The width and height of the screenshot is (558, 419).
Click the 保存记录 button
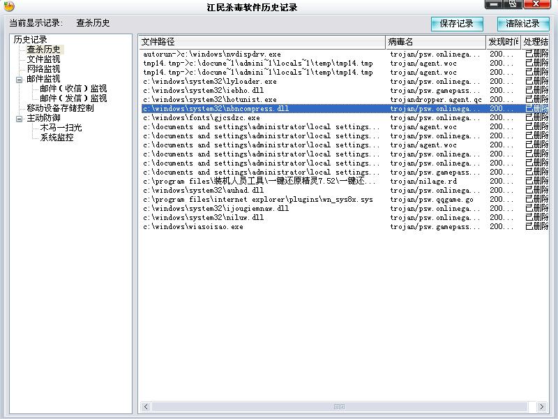(x=457, y=24)
